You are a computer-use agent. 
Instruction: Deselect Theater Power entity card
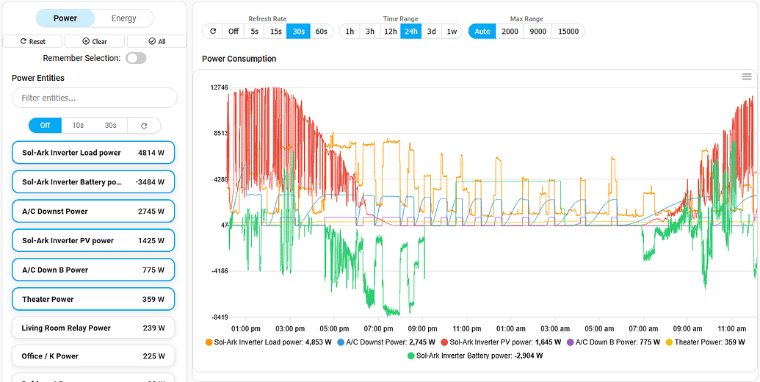93,299
